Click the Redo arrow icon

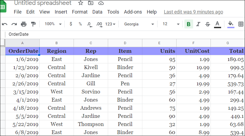pos(14,24)
